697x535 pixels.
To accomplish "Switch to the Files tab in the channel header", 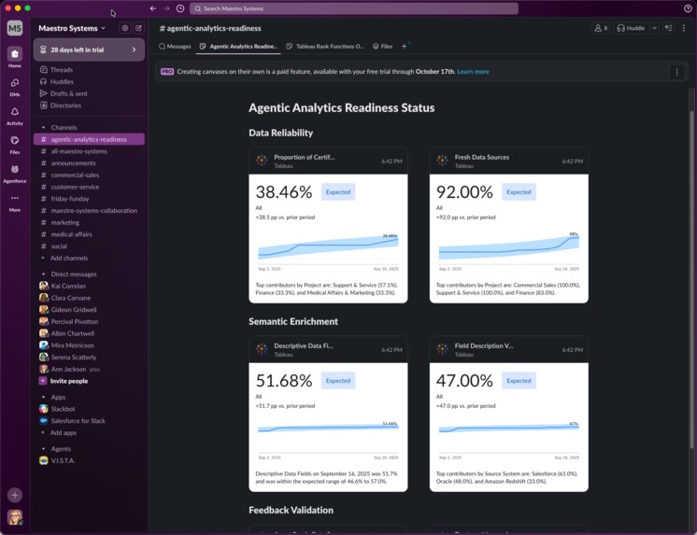I will (x=382, y=46).
